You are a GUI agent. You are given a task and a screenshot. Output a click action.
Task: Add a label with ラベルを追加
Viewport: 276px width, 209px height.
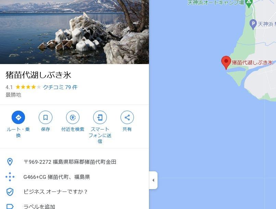pyautogui.click(x=39, y=206)
